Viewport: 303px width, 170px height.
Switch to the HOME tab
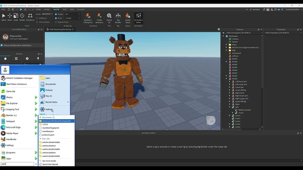[38, 10]
